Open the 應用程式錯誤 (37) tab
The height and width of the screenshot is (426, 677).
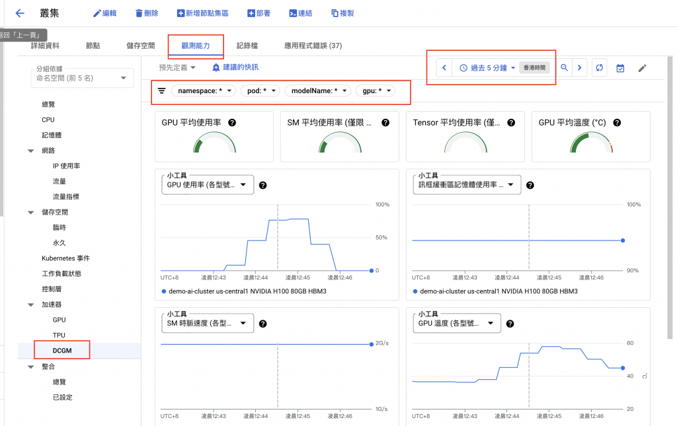click(x=313, y=46)
